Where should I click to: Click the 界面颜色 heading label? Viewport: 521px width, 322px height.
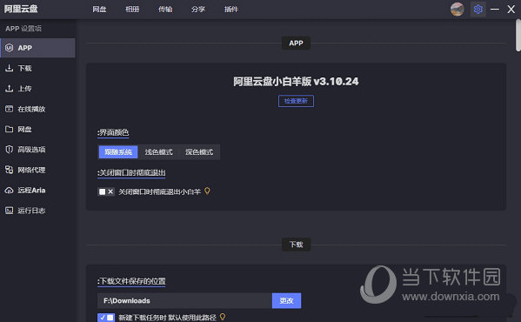113,132
